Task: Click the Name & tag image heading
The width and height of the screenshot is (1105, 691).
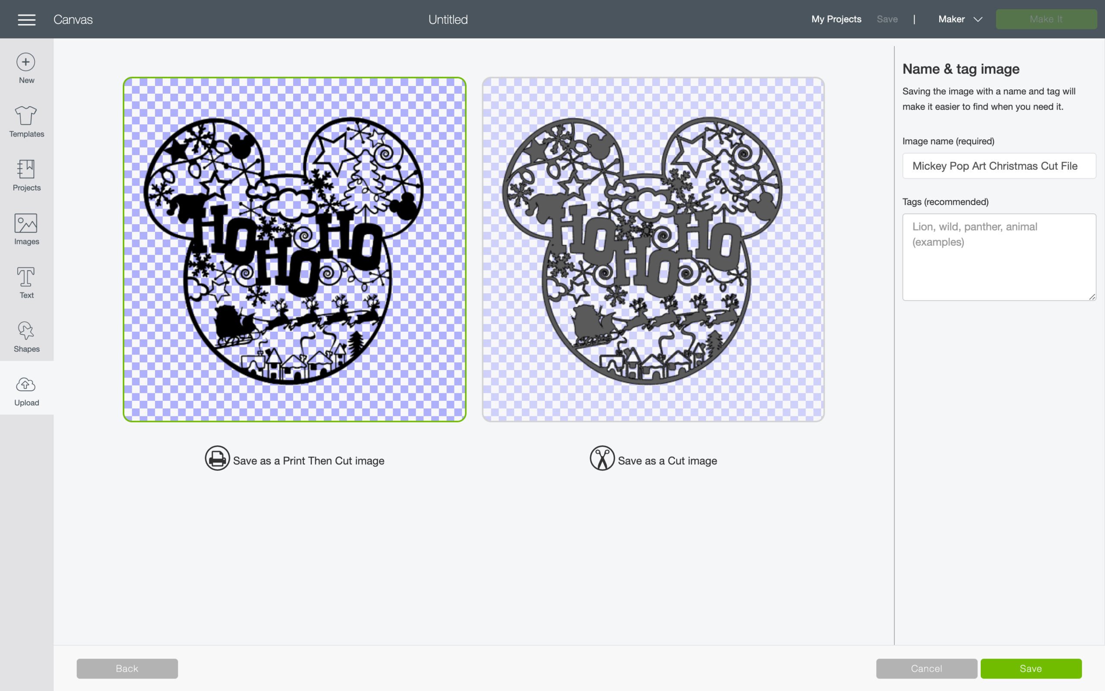Action: tap(961, 69)
